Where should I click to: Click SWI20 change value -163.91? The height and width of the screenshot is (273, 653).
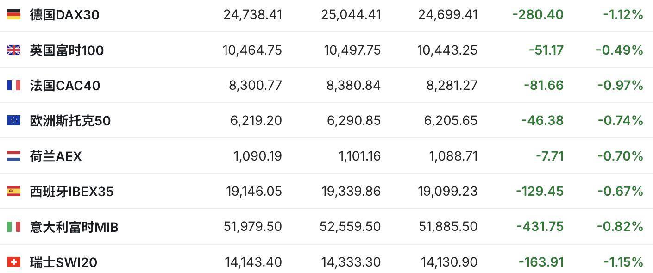[541, 262]
